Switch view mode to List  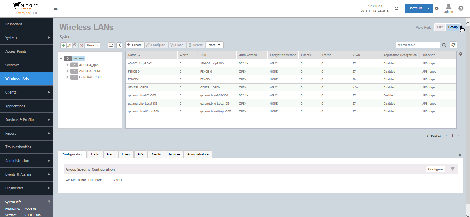(440, 27)
